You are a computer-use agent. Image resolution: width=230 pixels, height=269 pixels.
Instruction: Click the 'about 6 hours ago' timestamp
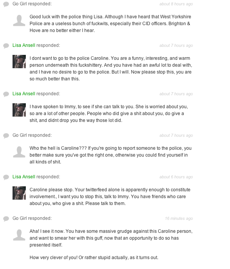[176, 177]
